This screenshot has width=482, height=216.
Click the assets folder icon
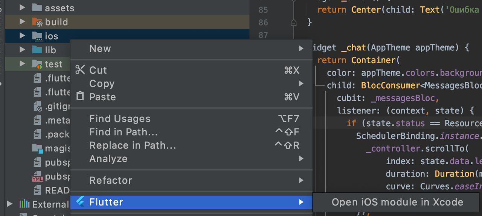pyautogui.click(x=37, y=8)
